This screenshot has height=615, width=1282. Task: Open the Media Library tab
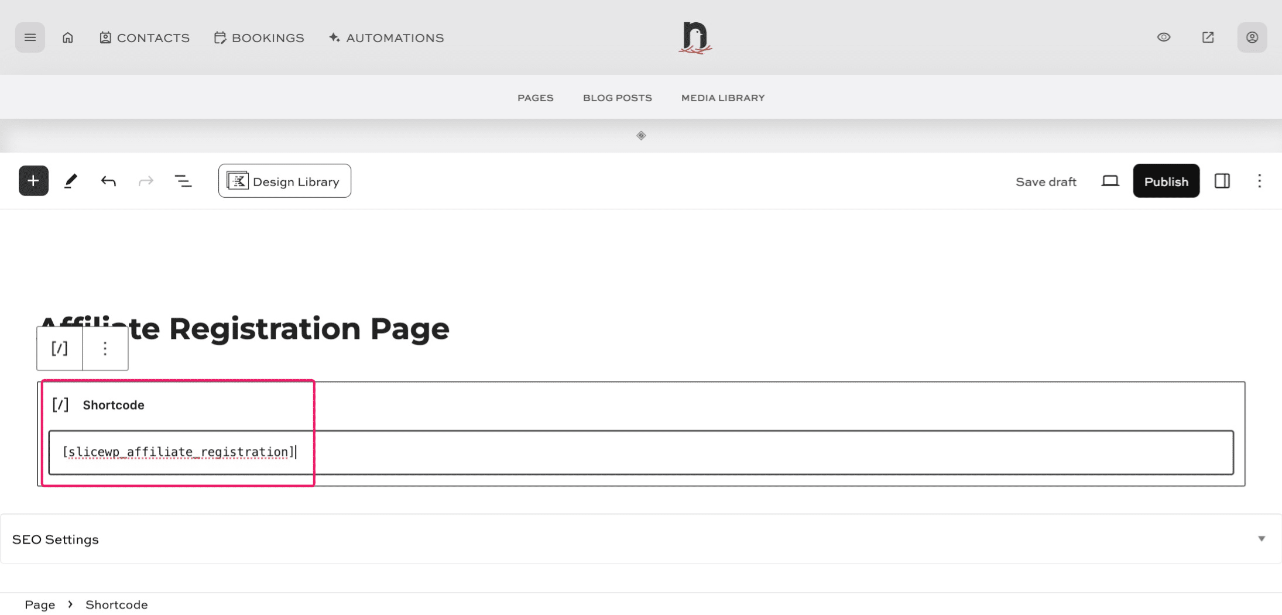pos(722,97)
